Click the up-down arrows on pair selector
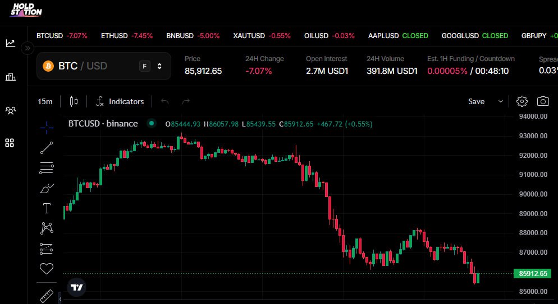This screenshot has width=558, height=304. 159,66
